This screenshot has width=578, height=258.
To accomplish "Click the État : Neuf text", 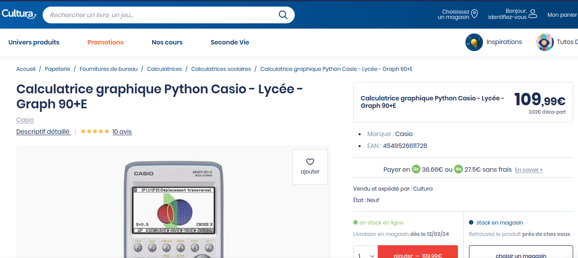I will pos(366,200).
